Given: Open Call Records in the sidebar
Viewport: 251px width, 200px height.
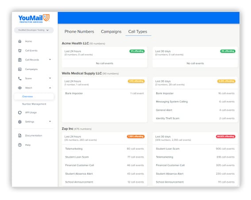Looking at the screenshot, I should pyautogui.click(x=32, y=60).
